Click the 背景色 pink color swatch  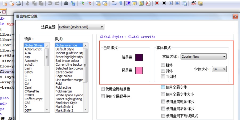(139, 70)
